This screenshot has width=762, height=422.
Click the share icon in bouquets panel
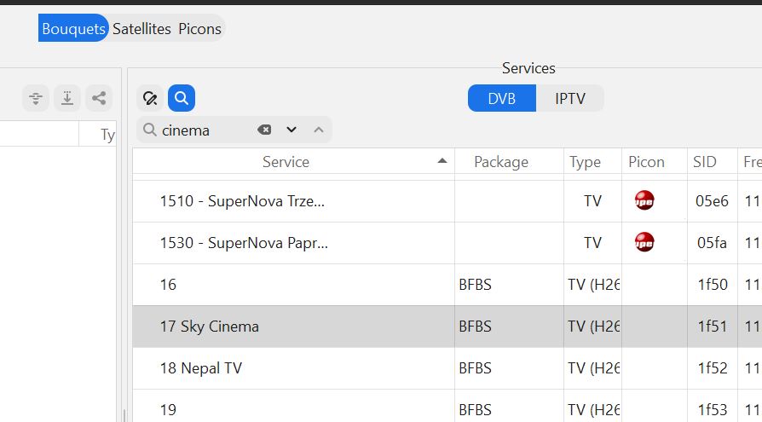[x=99, y=98]
